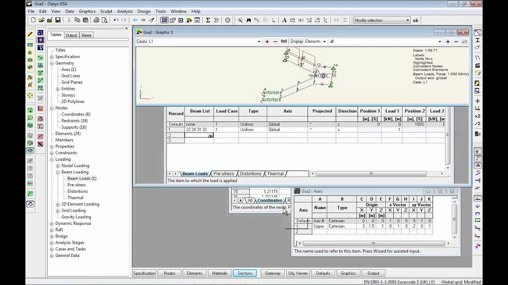This screenshot has width=508, height=285.
Task: Open the Modify selection dropdown
Action: (408, 20)
